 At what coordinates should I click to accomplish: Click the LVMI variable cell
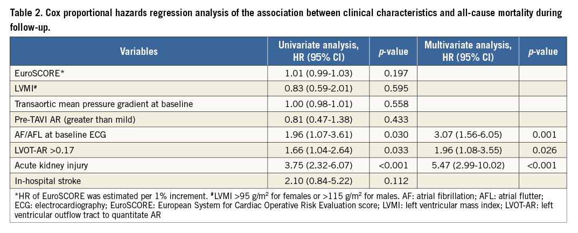point(24,88)
